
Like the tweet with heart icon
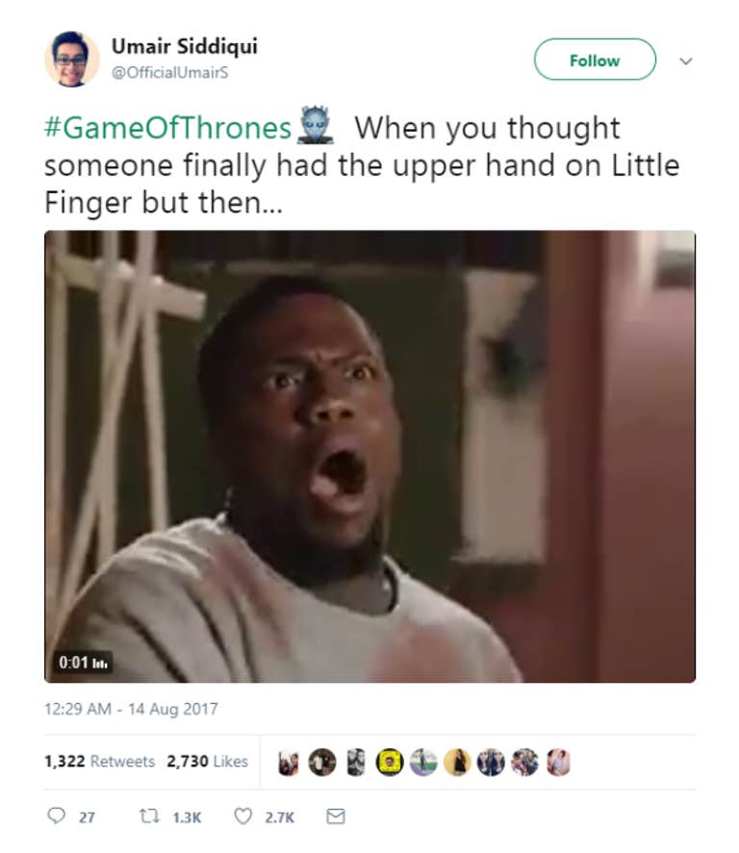(242, 816)
